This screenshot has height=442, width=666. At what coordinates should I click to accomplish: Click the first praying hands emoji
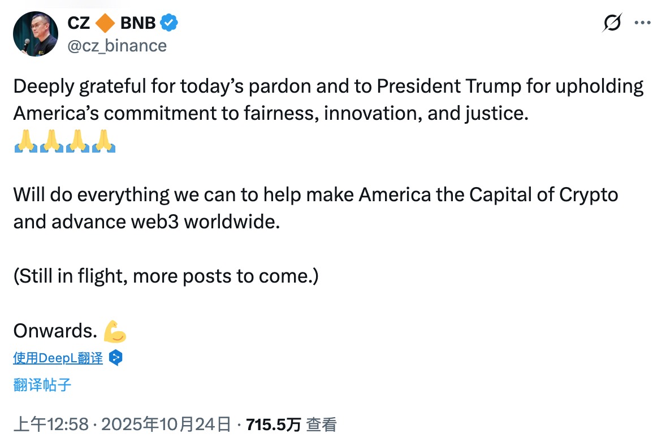coord(25,140)
